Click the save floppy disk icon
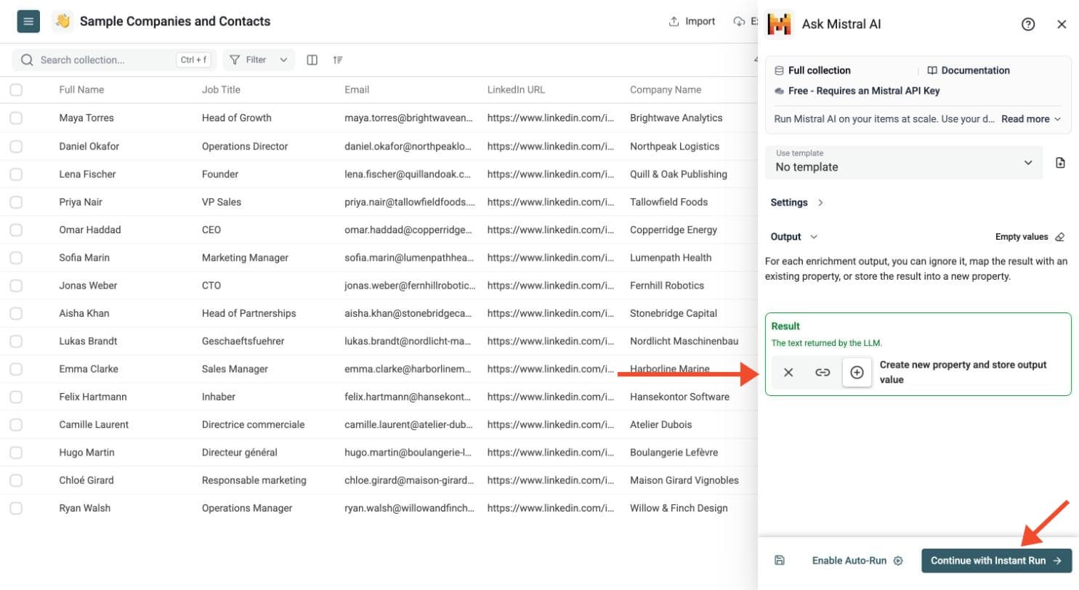The width and height of the screenshot is (1079, 590). tap(779, 560)
